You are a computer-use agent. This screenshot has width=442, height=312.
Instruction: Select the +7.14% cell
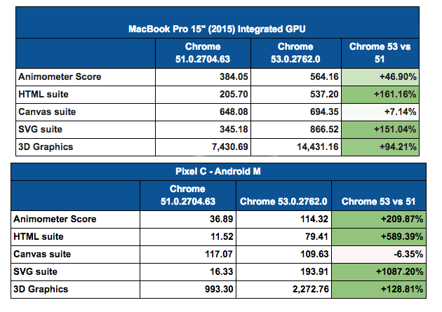(x=380, y=112)
